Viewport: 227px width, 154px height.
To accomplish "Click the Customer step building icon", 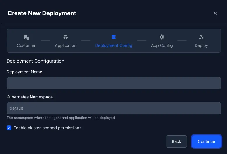I will point(26,37).
